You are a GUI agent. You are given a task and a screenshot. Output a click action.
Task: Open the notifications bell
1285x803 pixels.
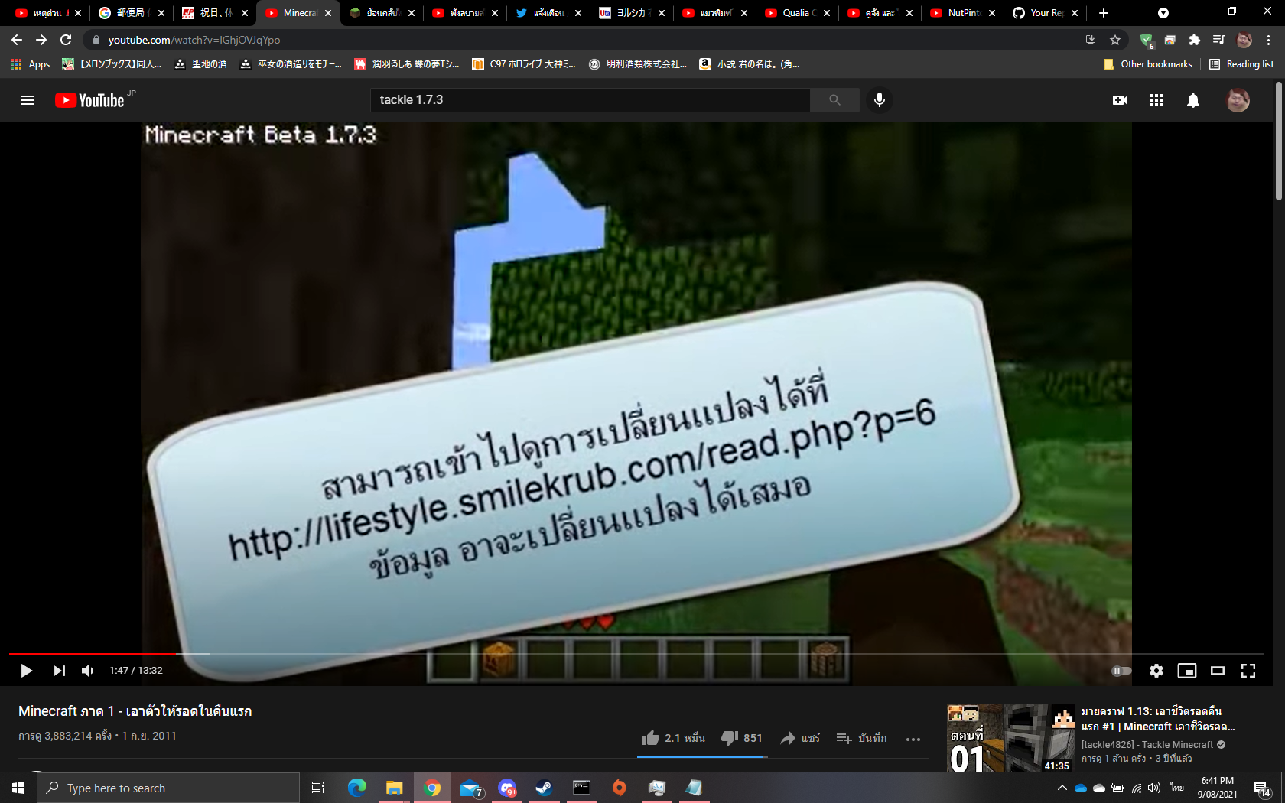1193,100
